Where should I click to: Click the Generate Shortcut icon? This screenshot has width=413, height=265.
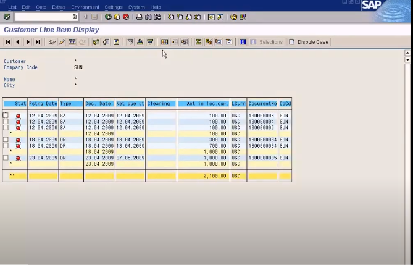pos(220,17)
